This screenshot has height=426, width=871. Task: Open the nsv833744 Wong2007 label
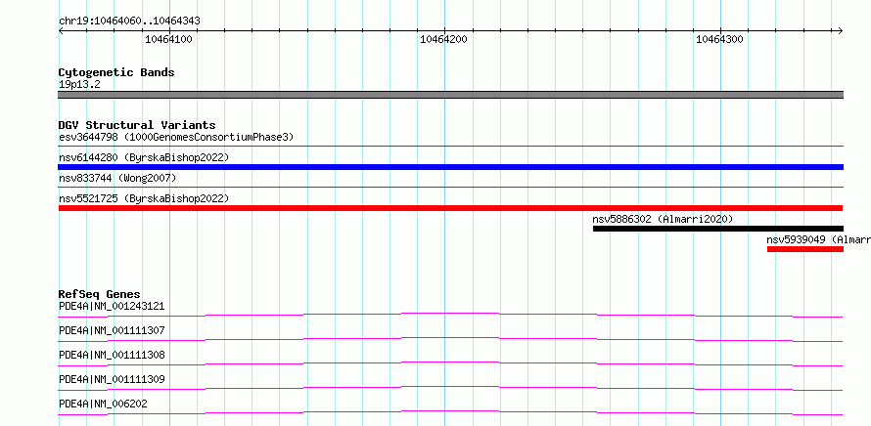click(x=117, y=178)
